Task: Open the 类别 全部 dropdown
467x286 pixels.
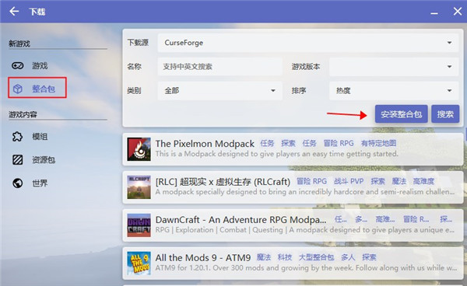Action: (219, 91)
